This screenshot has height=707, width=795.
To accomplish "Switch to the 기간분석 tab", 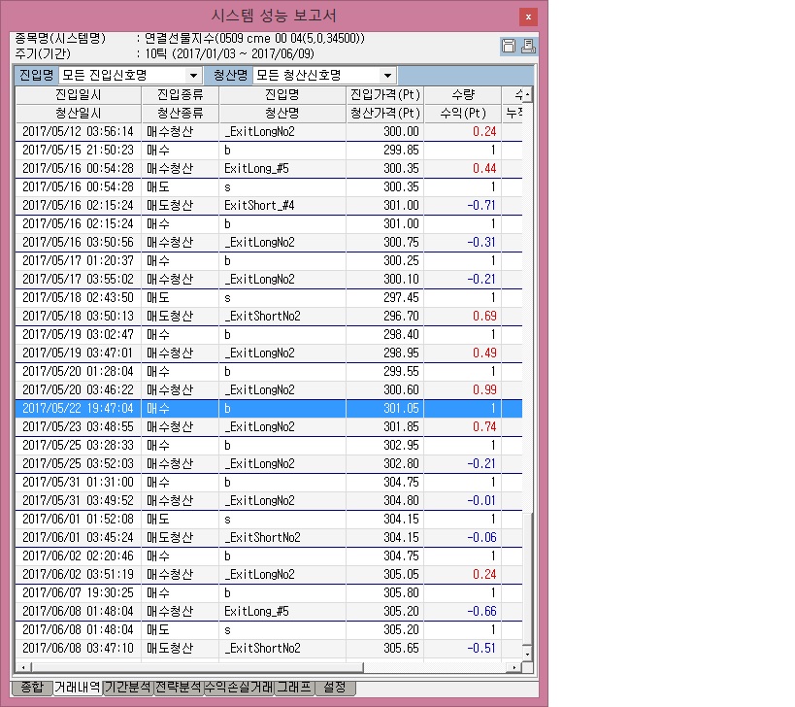I will pos(128,688).
